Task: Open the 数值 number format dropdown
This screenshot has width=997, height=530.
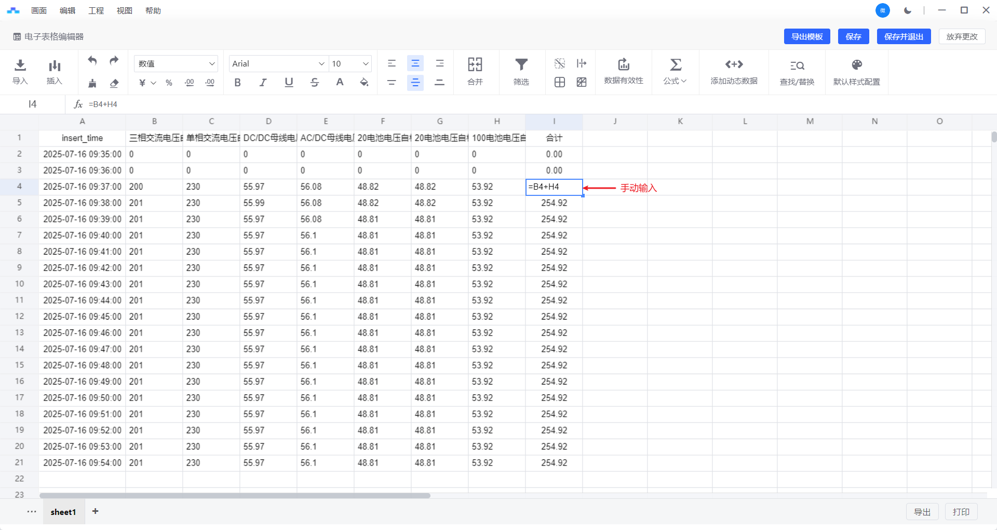Action: (x=176, y=63)
